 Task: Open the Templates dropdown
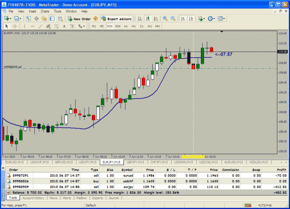221,19
